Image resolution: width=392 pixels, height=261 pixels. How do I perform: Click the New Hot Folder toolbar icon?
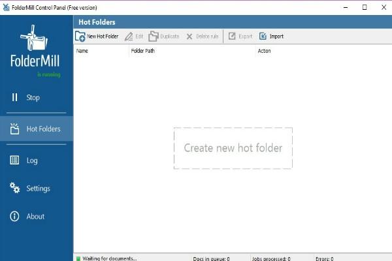coord(80,37)
